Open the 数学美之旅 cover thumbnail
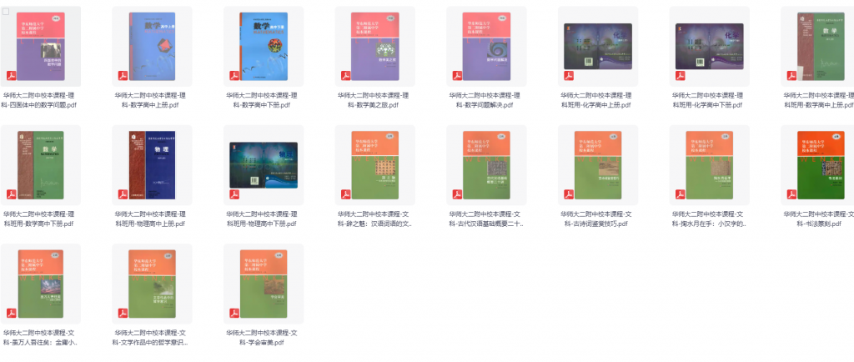Viewport: 854px width, 362px height. [375, 46]
